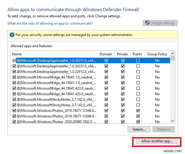
Task: Click the Private column header
Action: [122, 54]
